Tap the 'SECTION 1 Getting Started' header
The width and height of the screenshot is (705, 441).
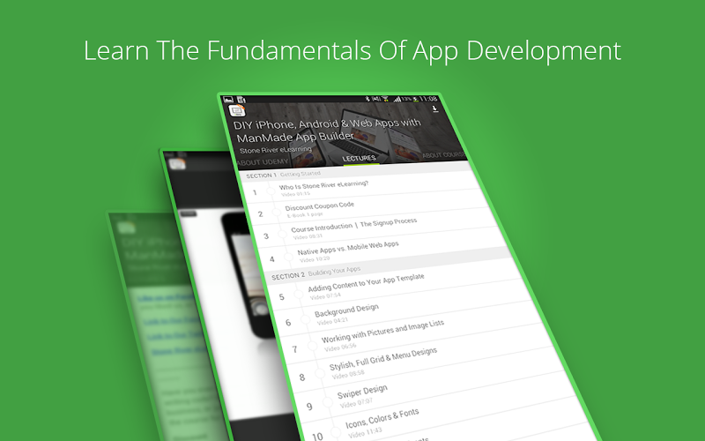coord(283,174)
